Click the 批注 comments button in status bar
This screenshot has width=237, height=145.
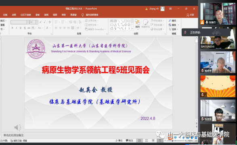coord(129,141)
